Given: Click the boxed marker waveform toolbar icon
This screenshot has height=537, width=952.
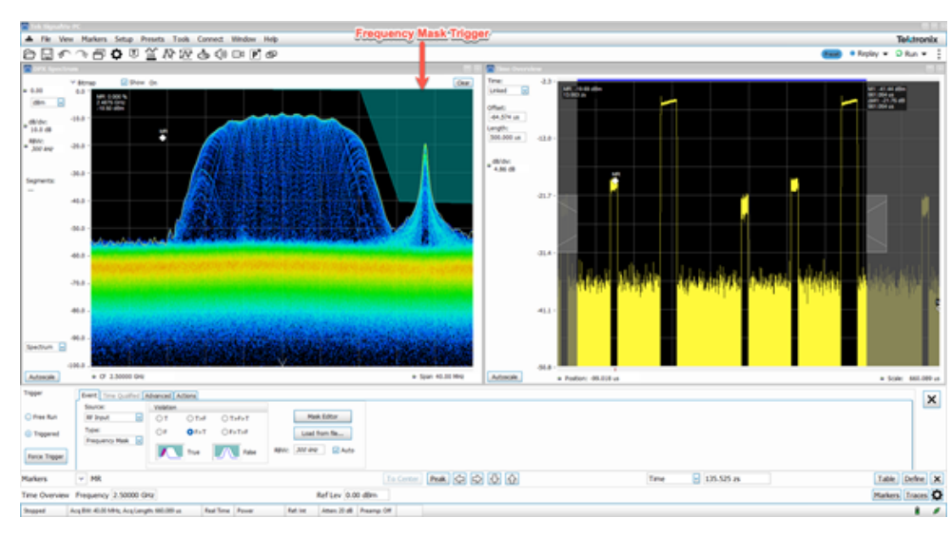Looking at the screenshot, I should pos(185,54).
